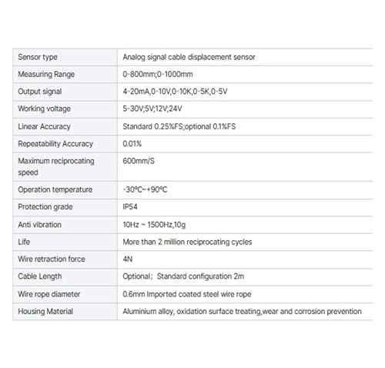Click the Measuring Range label
This screenshot has height=368, width=385.
click(x=46, y=75)
